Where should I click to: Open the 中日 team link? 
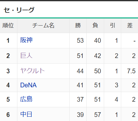point(26,114)
